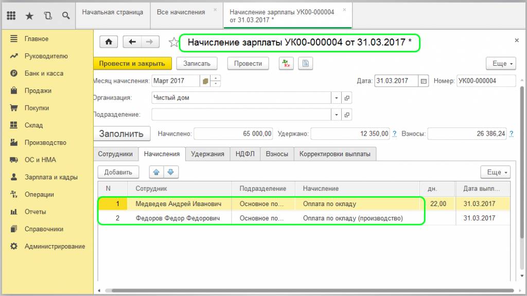This screenshot has height=296, width=527.
Task: Open the top Еще dropdown menu
Action: tap(501, 63)
